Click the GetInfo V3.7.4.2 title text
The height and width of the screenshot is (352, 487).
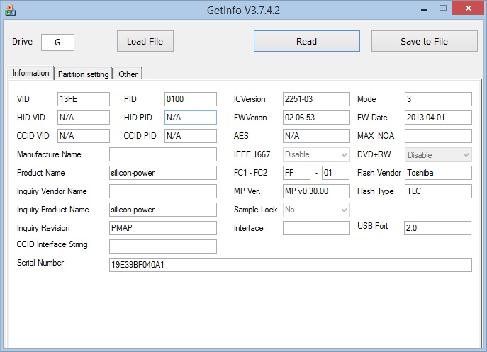(x=244, y=10)
